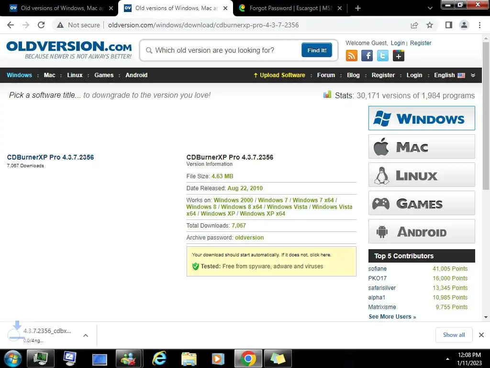Click the browser address bar URL
Viewport: 490px width, 368px height.
[x=203, y=25]
